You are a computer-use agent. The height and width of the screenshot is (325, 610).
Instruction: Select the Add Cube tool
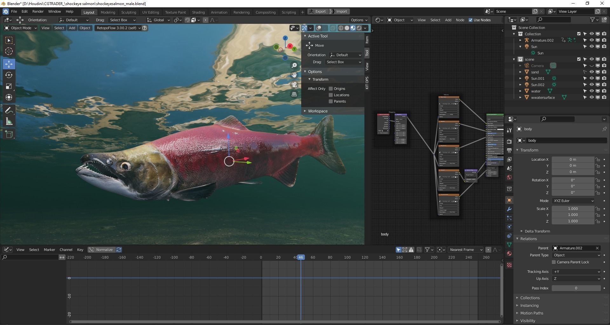pos(9,134)
